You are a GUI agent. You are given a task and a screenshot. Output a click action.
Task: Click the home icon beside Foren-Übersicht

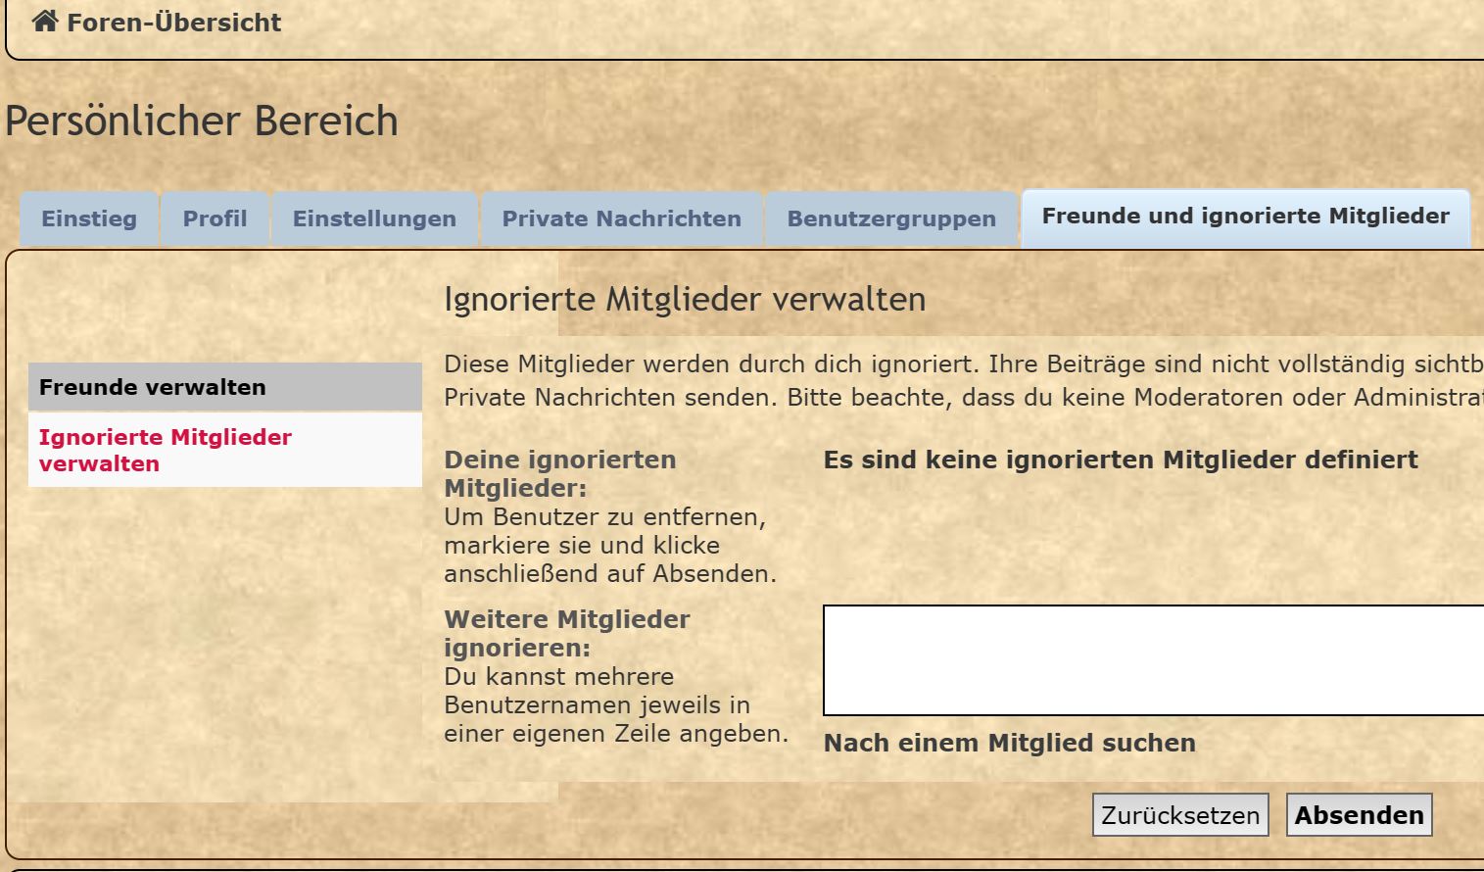click(x=45, y=22)
